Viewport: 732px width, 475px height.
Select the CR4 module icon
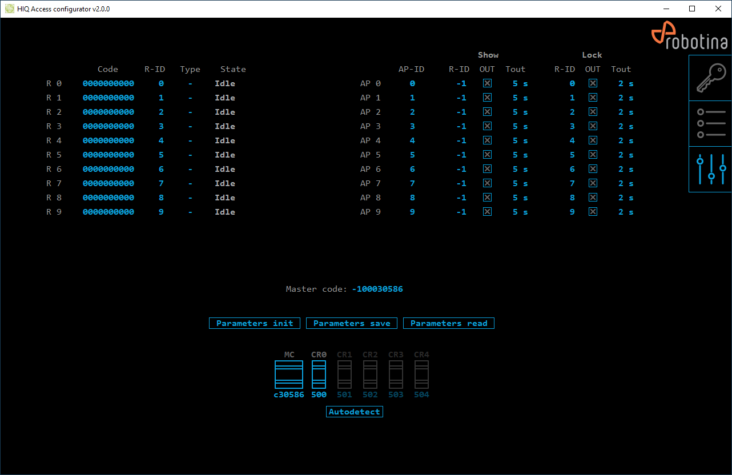tap(421, 374)
